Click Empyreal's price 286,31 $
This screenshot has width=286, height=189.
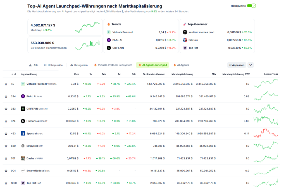coord(73,146)
